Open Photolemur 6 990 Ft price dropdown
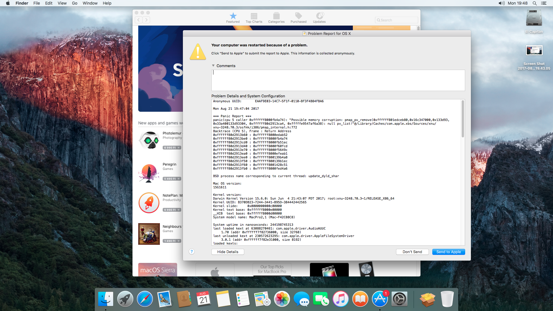This screenshot has width=553, height=311. click(179, 148)
